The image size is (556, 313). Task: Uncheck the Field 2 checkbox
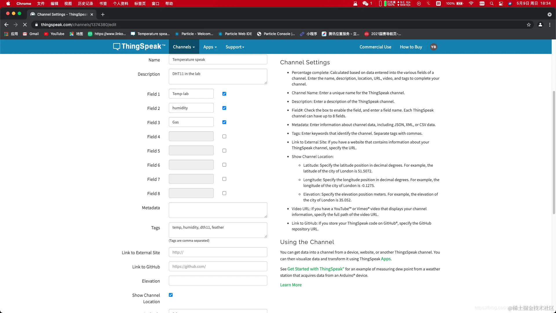click(224, 108)
